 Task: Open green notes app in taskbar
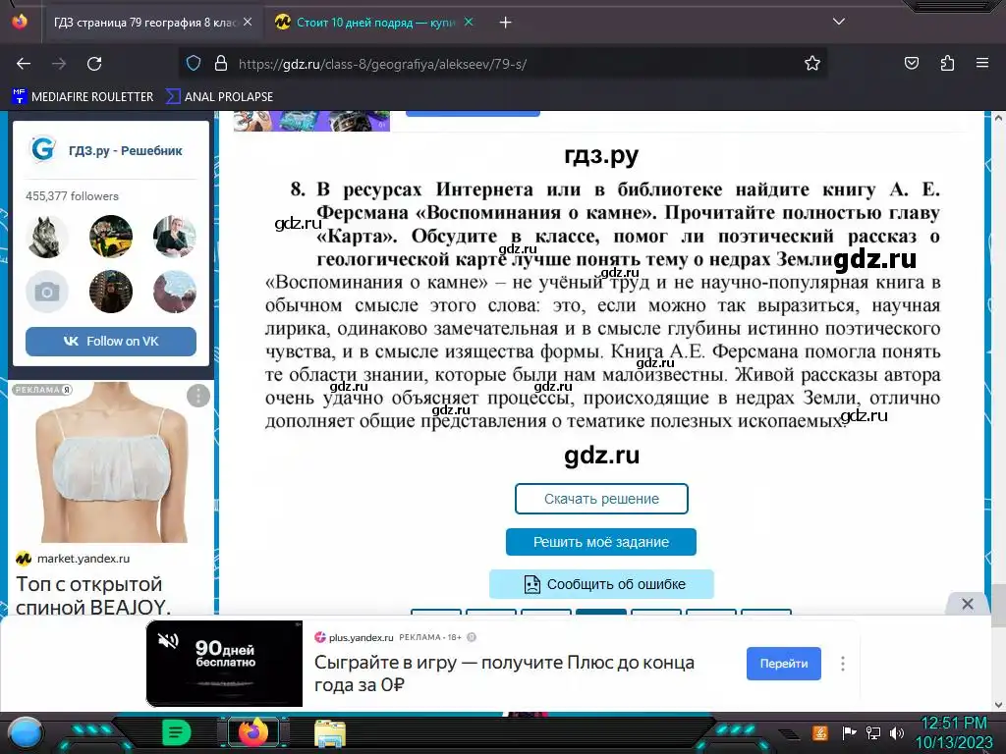point(177,732)
